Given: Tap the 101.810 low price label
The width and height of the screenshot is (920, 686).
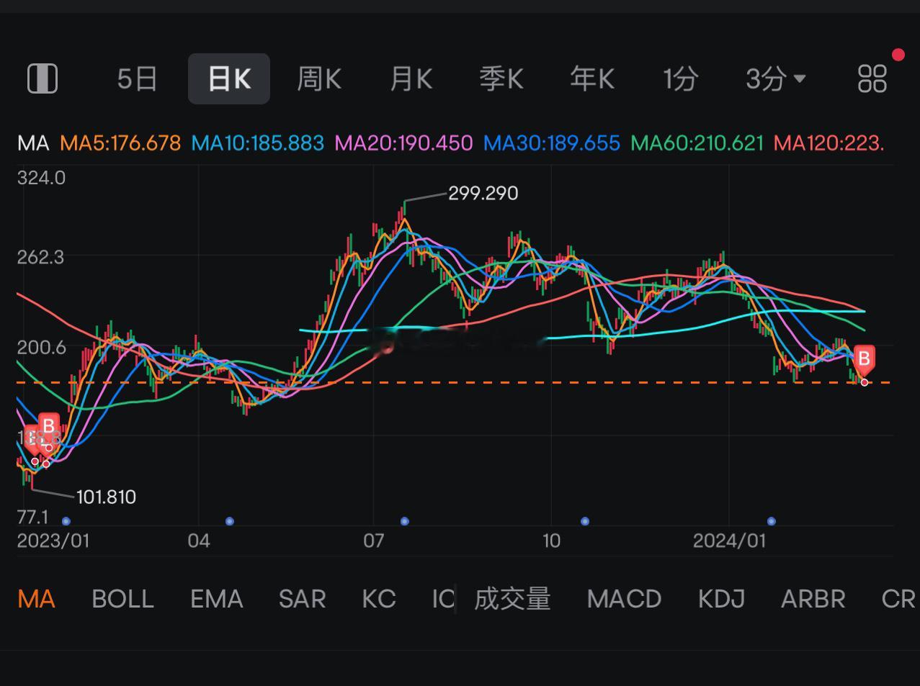Looking at the screenshot, I should pyautogui.click(x=106, y=497).
